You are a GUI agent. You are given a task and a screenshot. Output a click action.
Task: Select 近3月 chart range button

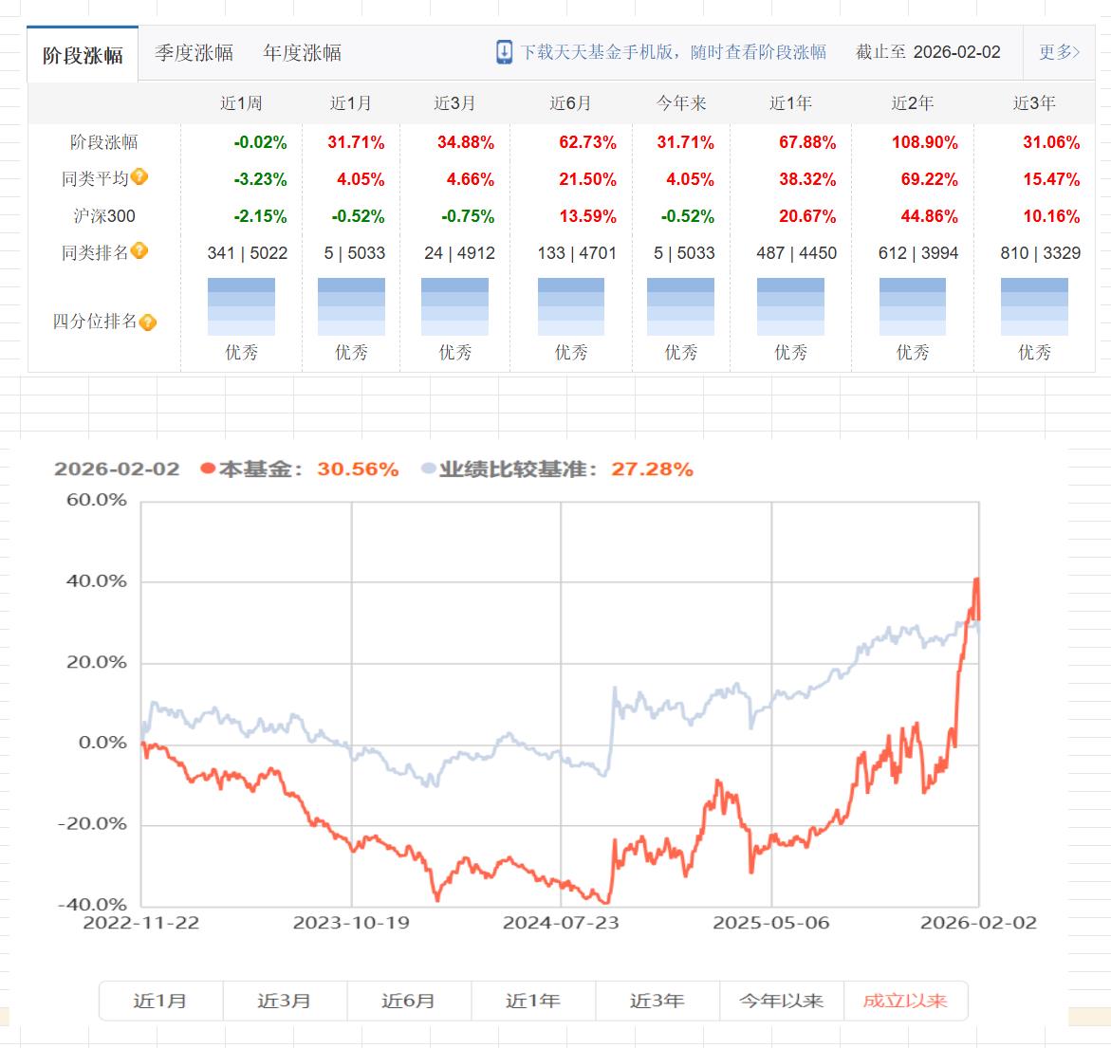pyautogui.click(x=285, y=1001)
